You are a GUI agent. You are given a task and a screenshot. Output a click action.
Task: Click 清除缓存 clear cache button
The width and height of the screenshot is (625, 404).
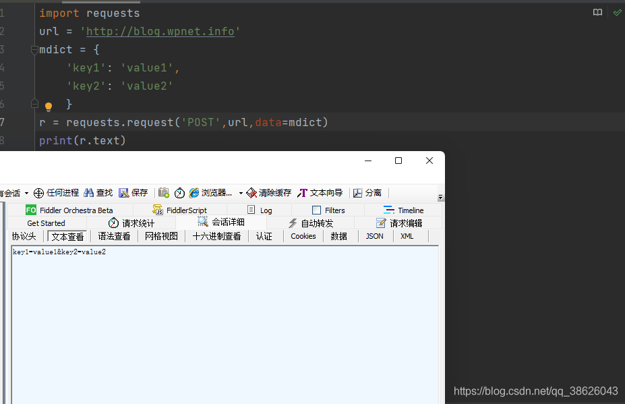click(268, 193)
